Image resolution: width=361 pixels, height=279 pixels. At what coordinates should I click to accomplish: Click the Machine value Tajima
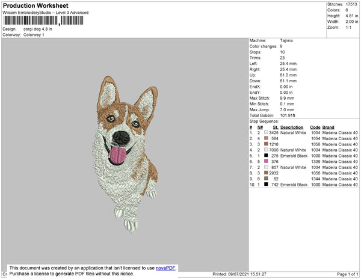286,40
